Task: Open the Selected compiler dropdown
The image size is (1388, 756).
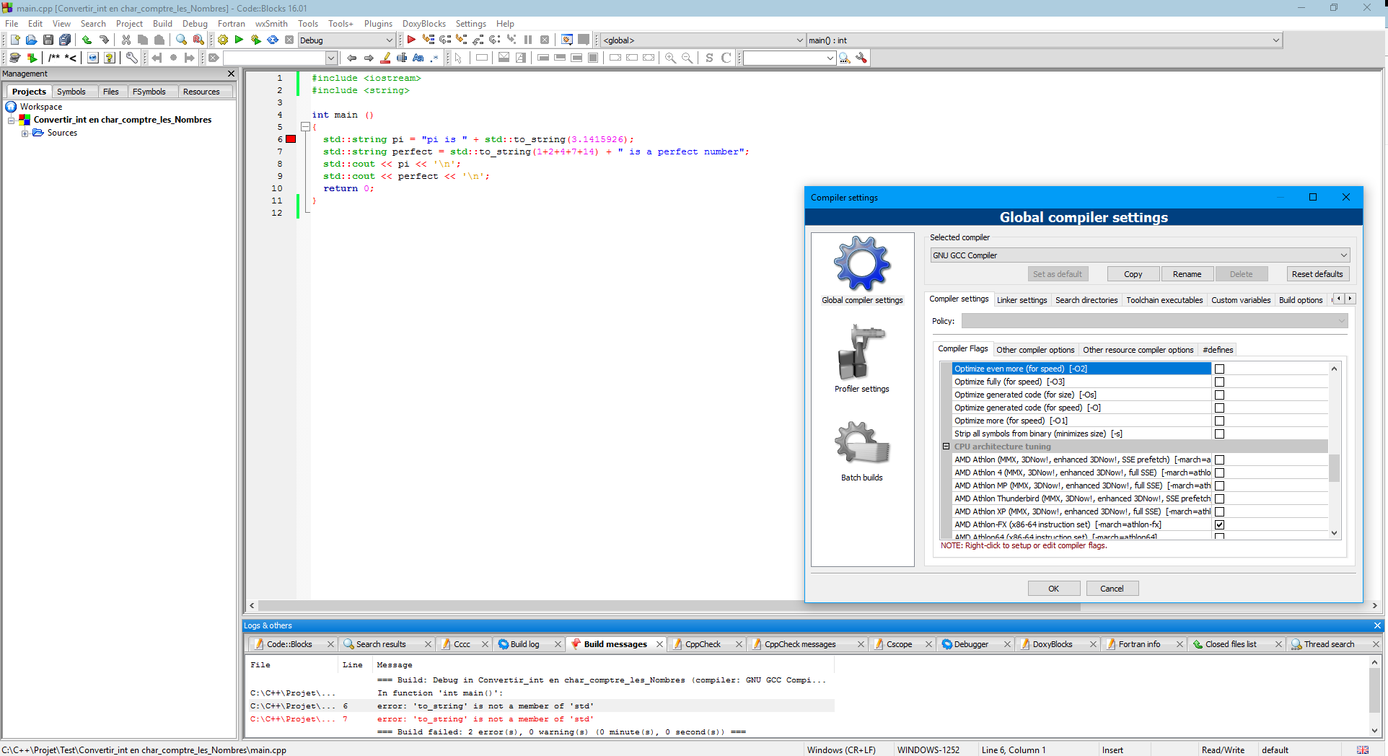Action: click(1139, 255)
